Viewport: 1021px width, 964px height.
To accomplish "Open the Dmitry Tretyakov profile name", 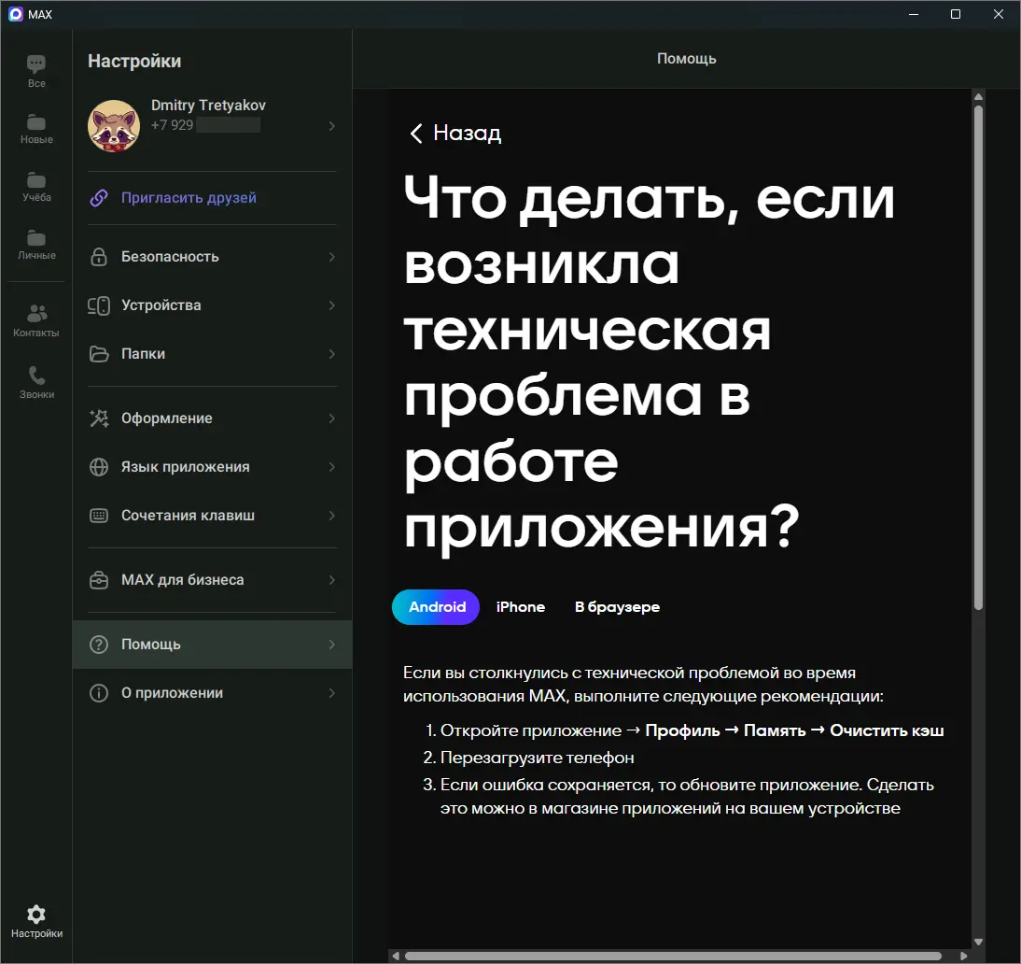I will 208,106.
